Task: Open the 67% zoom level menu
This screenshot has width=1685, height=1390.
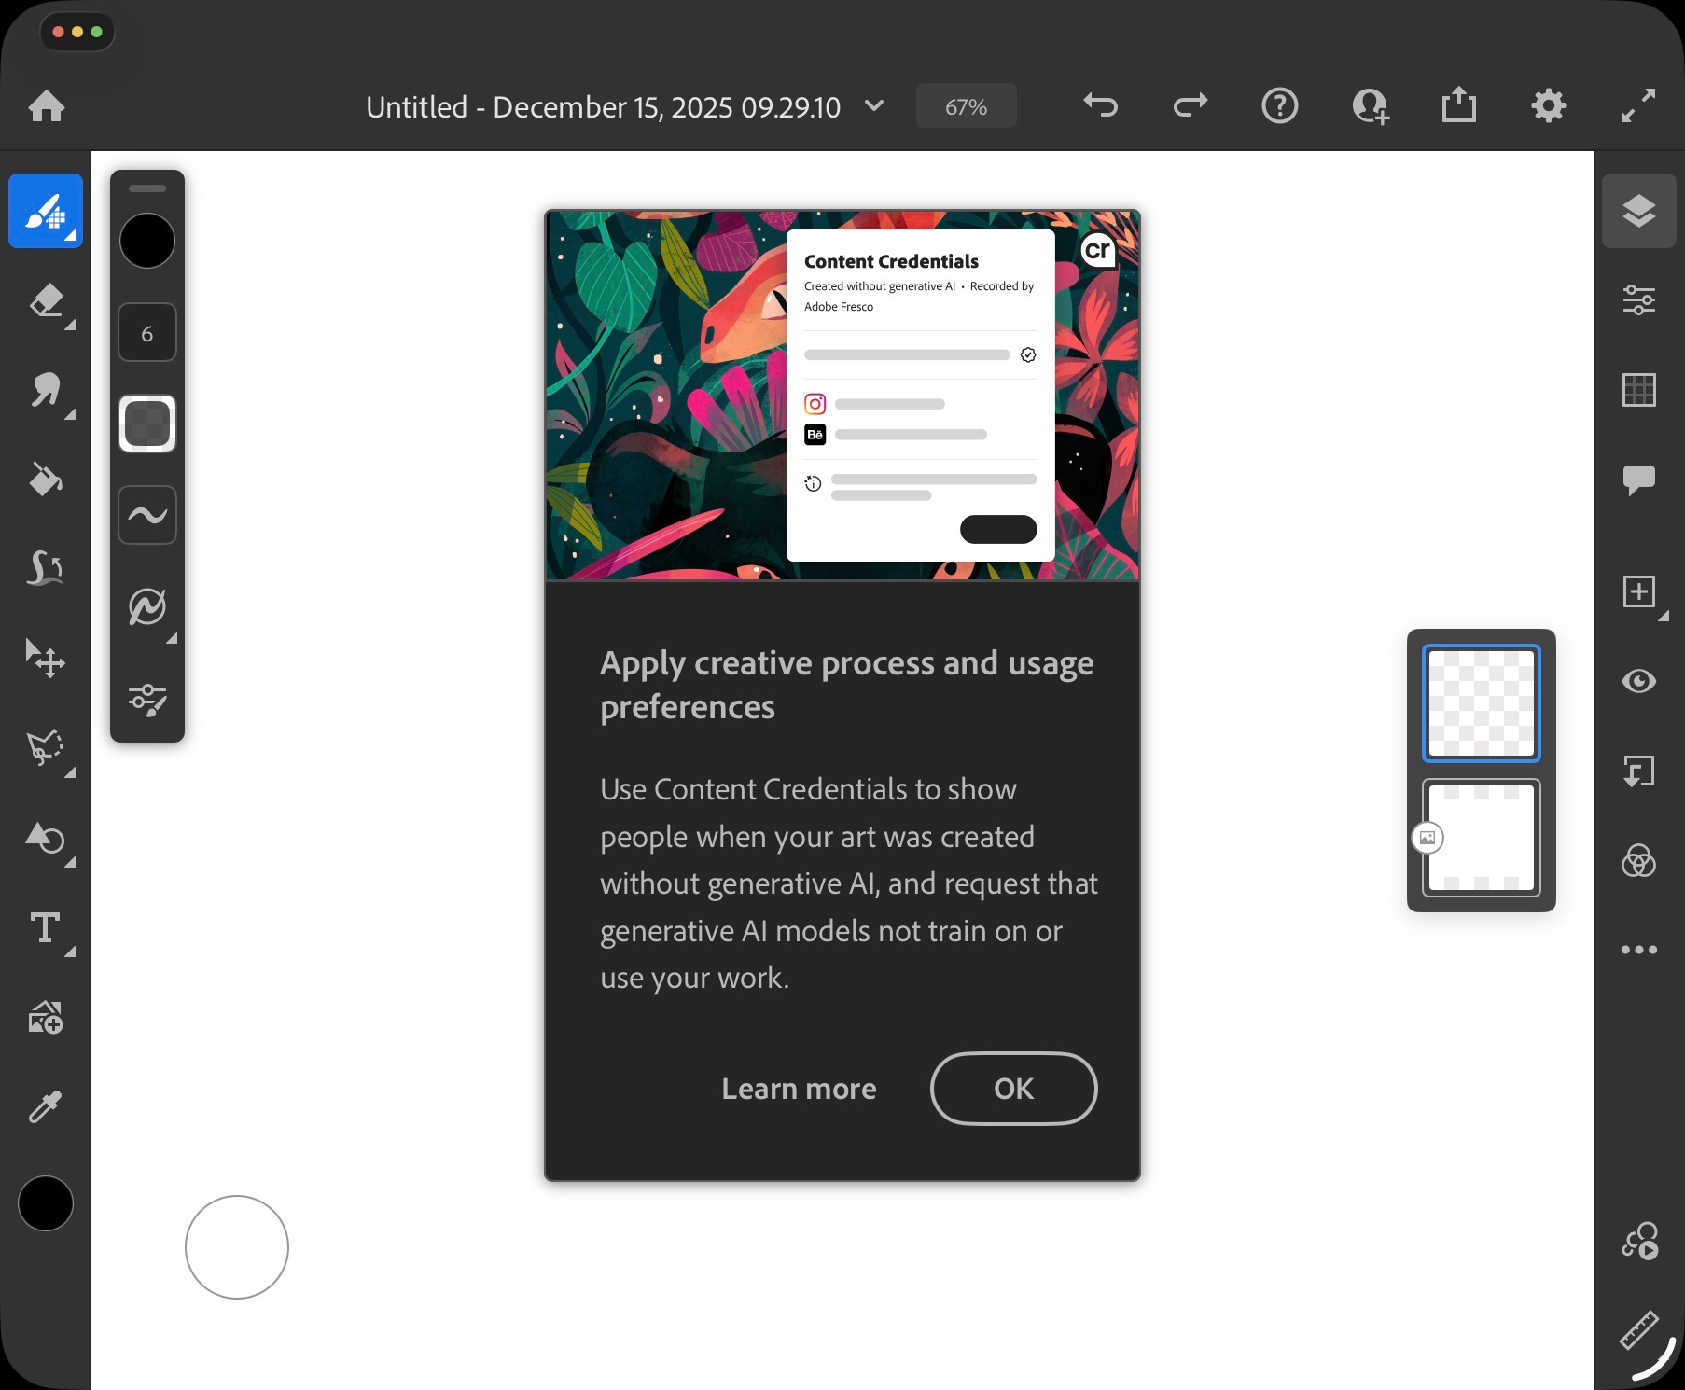Action: click(966, 106)
